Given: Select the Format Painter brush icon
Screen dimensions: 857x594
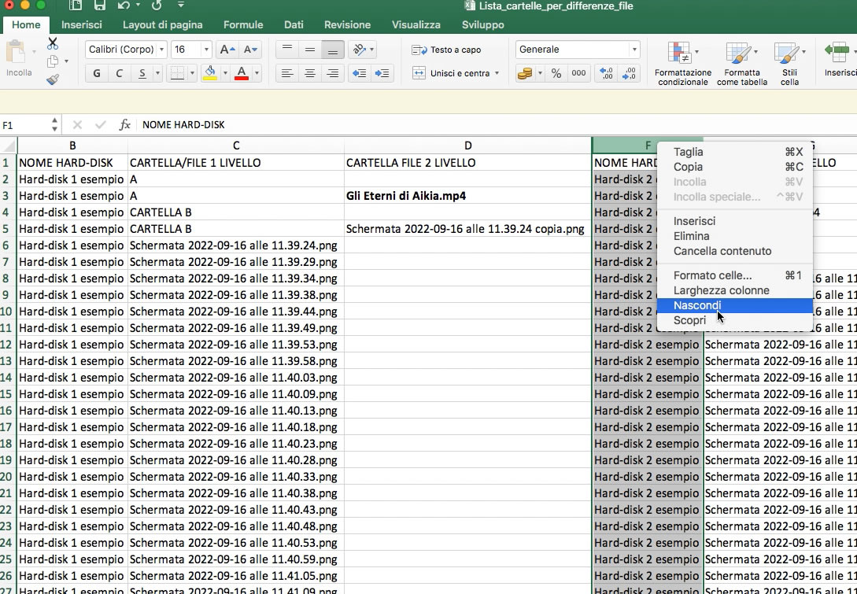Looking at the screenshot, I should (53, 79).
